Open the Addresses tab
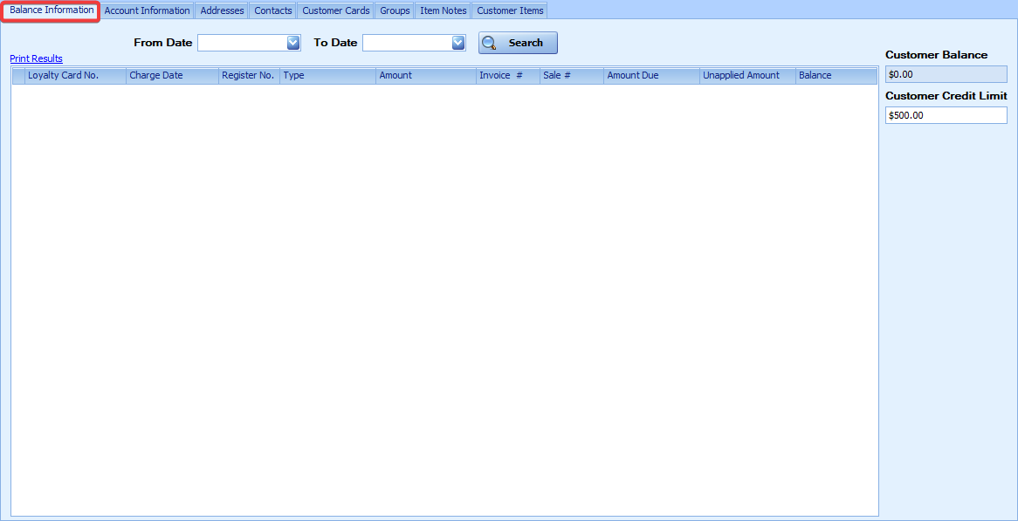This screenshot has height=521, width=1018. click(x=222, y=10)
